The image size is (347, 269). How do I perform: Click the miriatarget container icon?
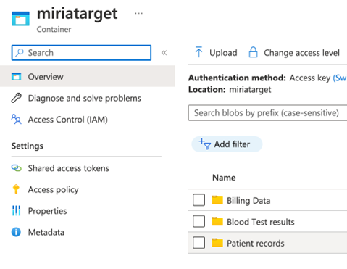[20, 18]
